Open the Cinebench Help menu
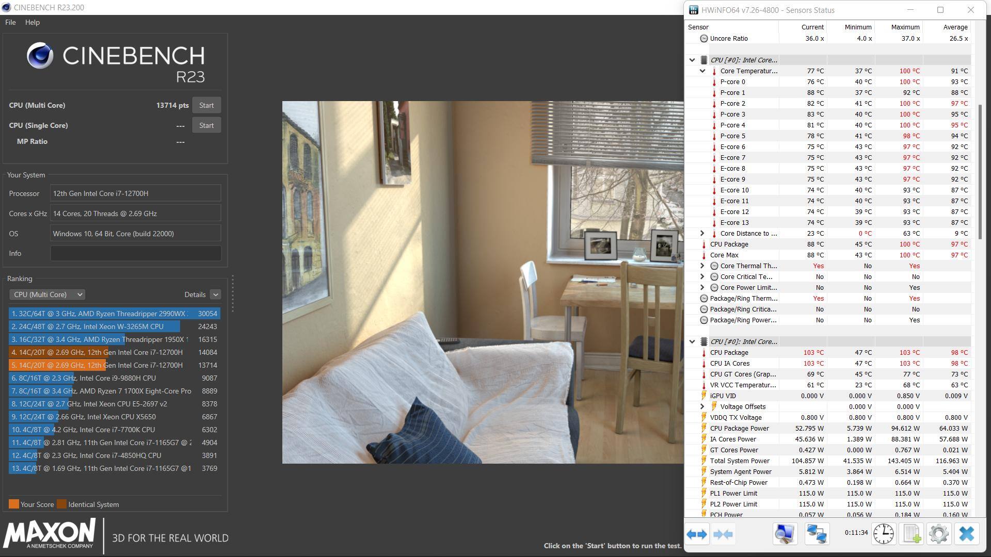 point(32,22)
